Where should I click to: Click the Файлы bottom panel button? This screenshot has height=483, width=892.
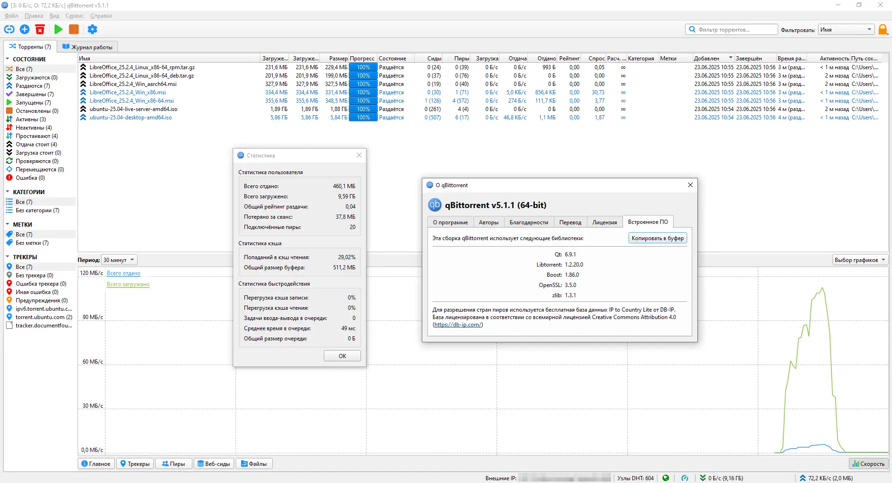coord(254,463)
